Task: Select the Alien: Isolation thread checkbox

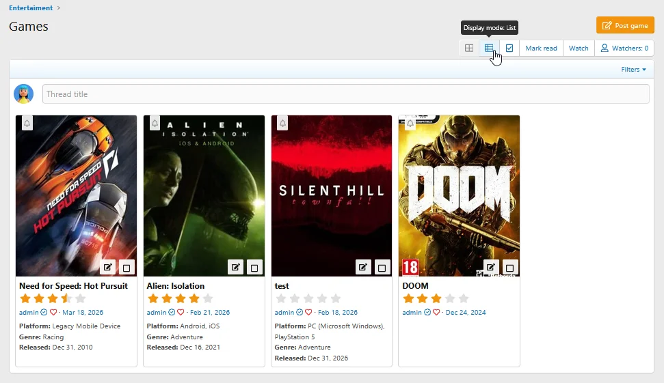Action: tap(254, 268)
